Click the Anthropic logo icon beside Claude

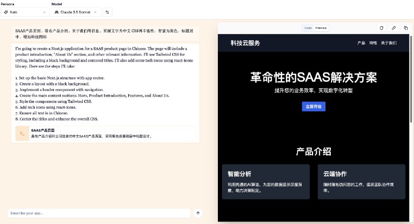pyautogui.click(x=56, y=12)
